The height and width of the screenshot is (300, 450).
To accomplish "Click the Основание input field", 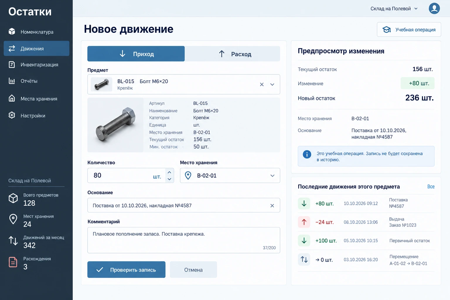I will pos(184,205).
